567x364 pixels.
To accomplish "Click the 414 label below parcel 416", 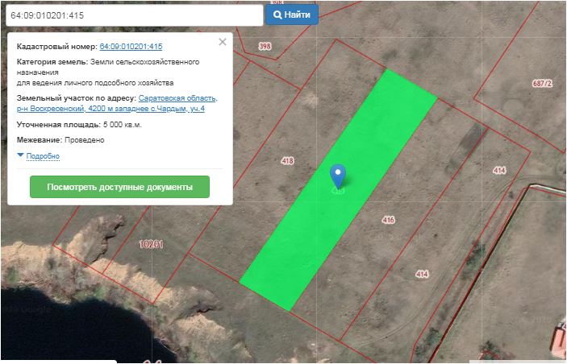I will pos(421,275).
